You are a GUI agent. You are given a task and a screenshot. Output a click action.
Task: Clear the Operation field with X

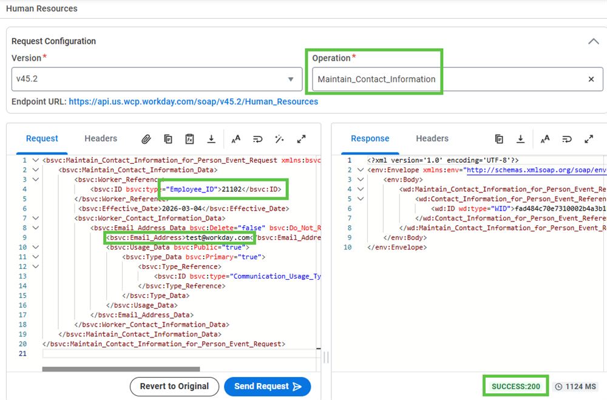[x=591, y=79]
